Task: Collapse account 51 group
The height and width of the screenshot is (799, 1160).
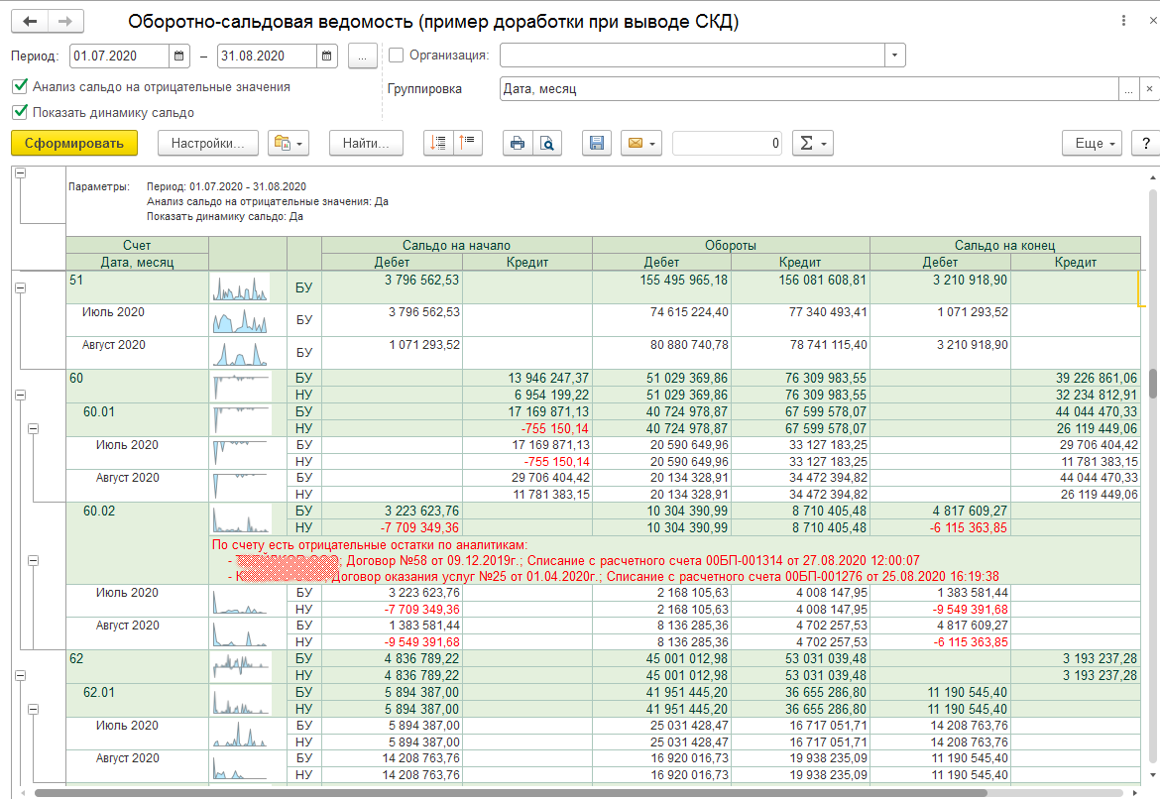Action: pos(21,287)
